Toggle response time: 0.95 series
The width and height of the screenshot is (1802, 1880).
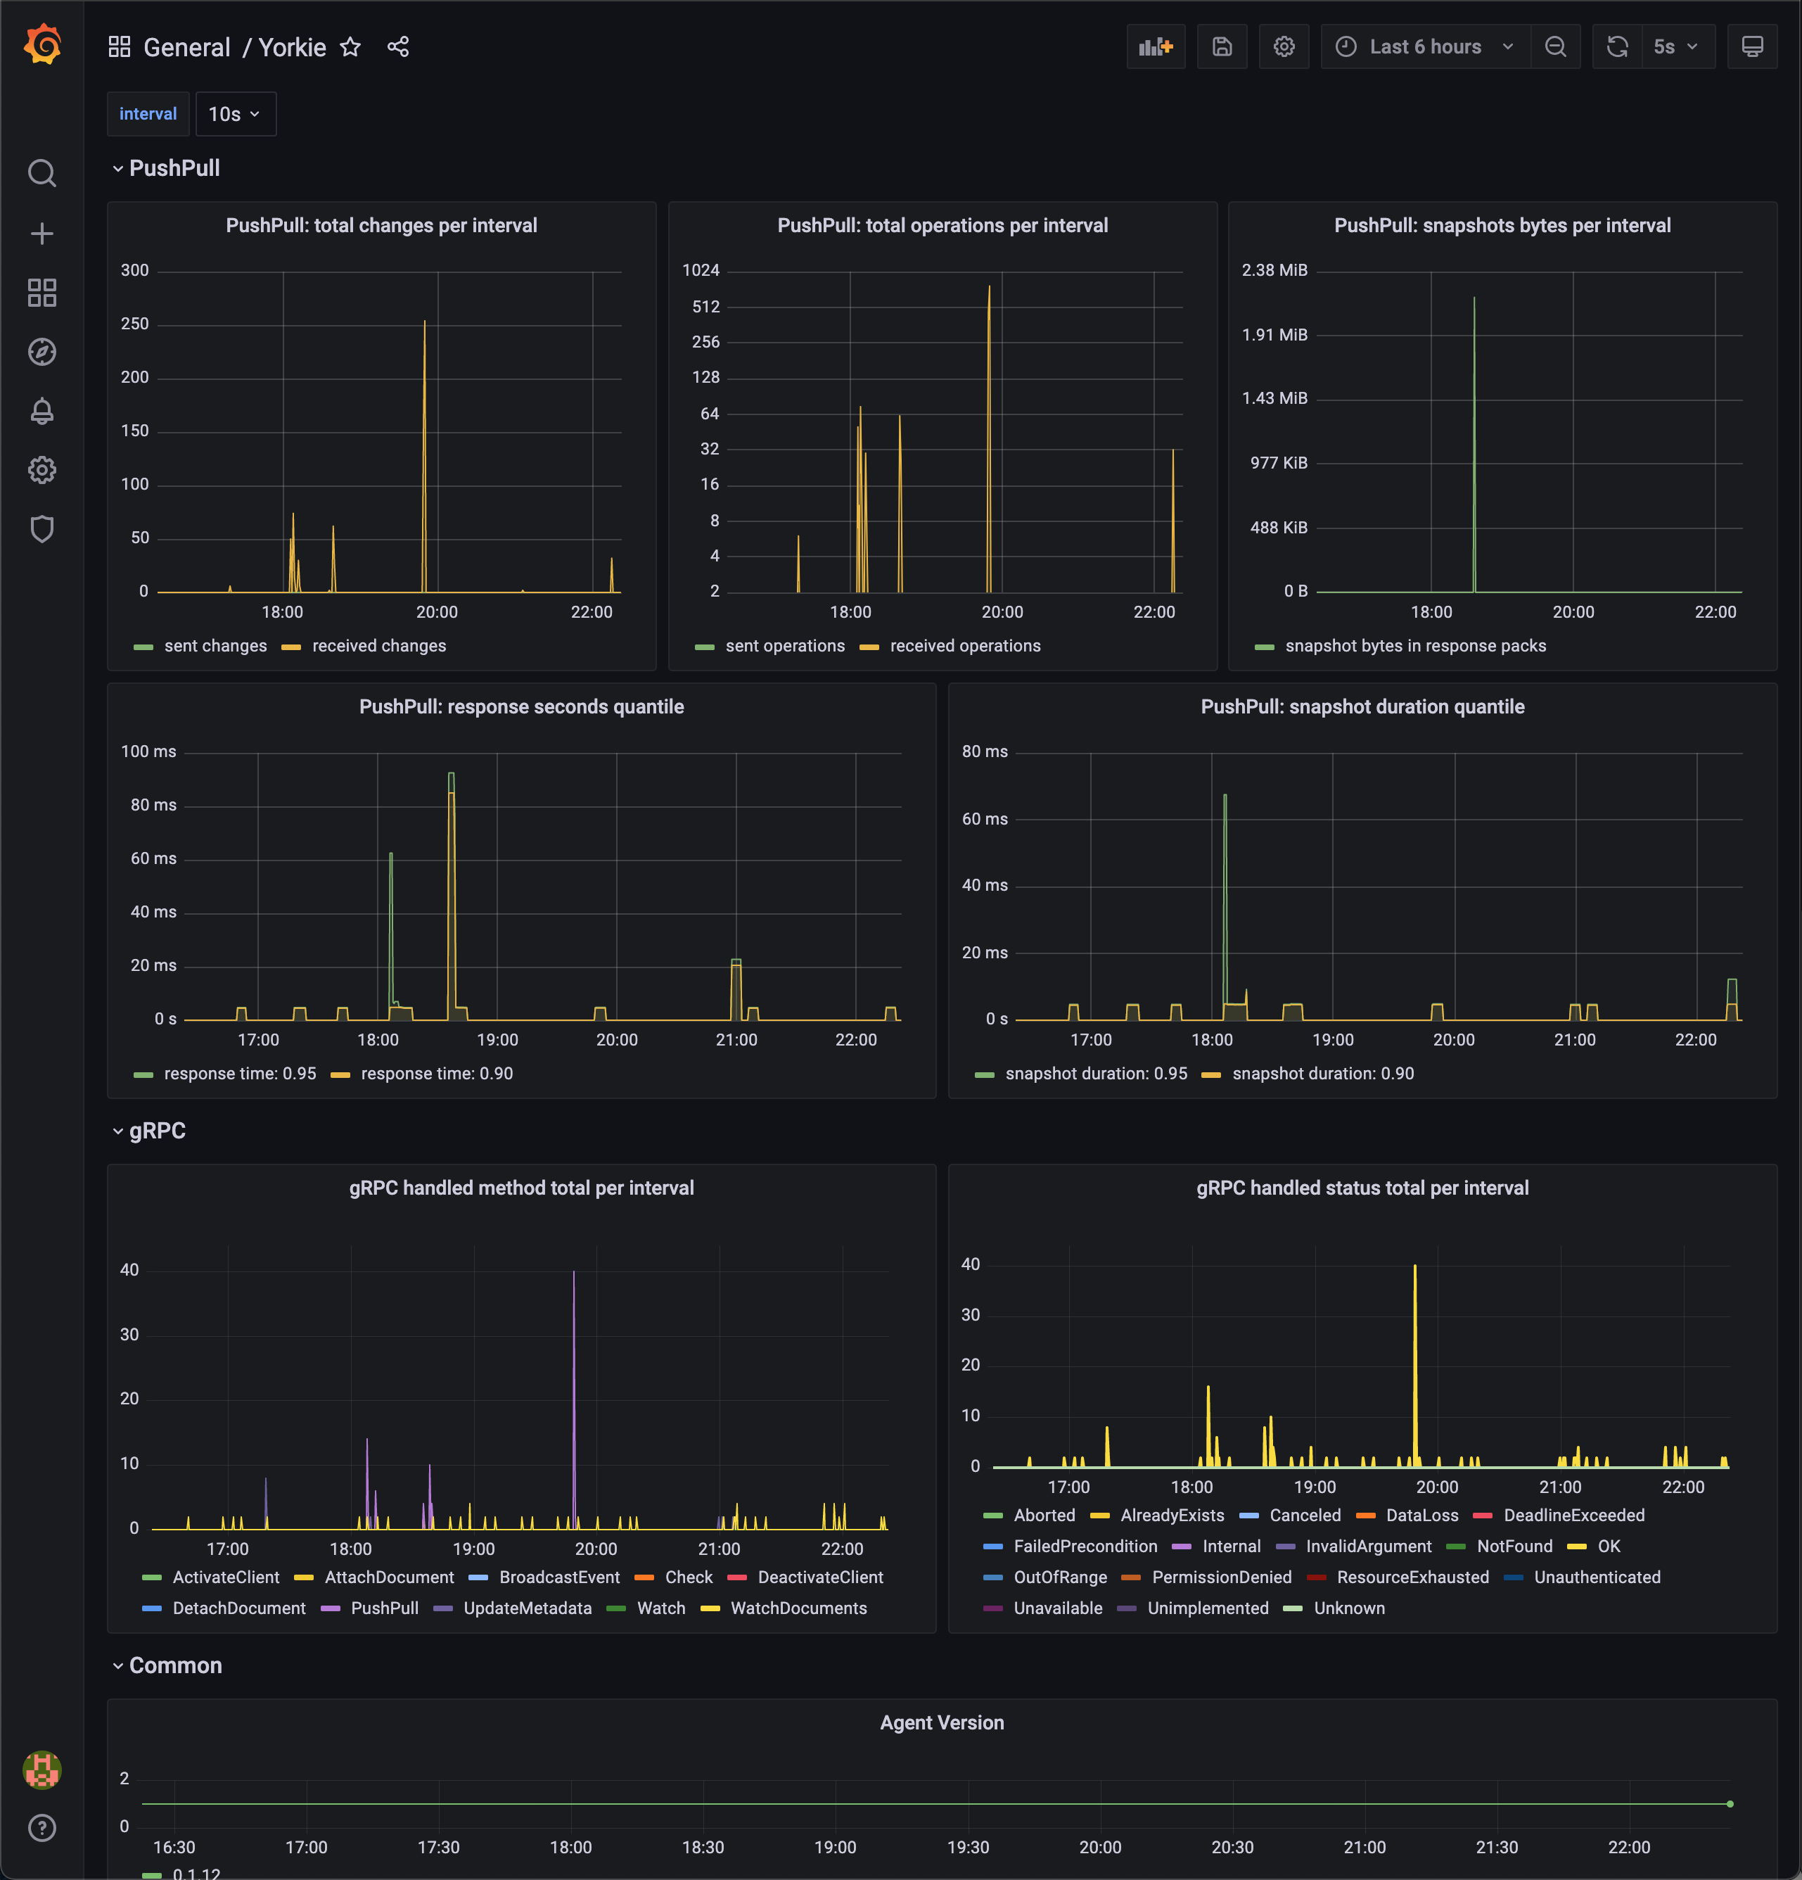click(x=240, y=1074)
